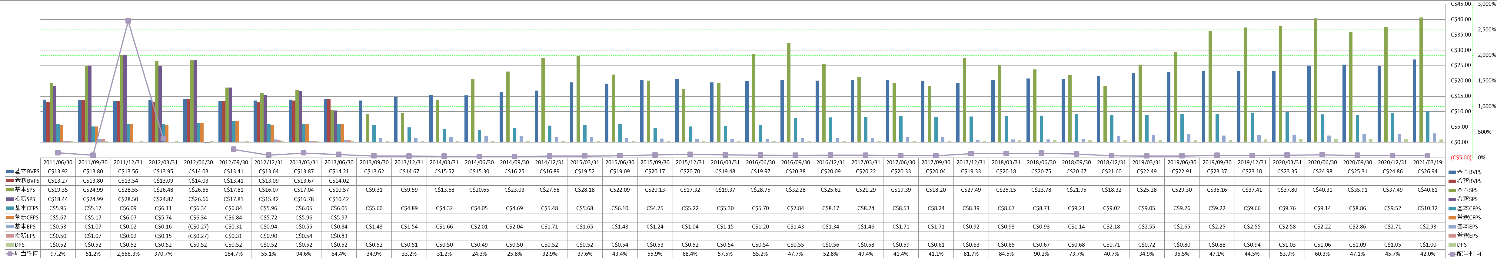This screenshot has width=1497, height=259.
Task: Click the 希釈CFPS orange key in the table row header
Action: tap(9, 217)
